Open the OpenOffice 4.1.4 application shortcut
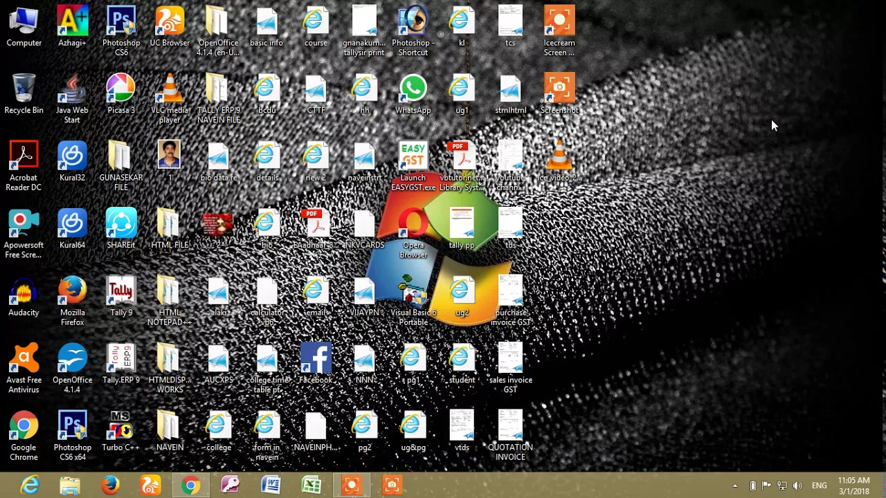 (72, 369)
